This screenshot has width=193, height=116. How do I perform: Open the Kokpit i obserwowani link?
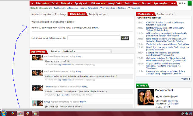(x=41, y=8)
